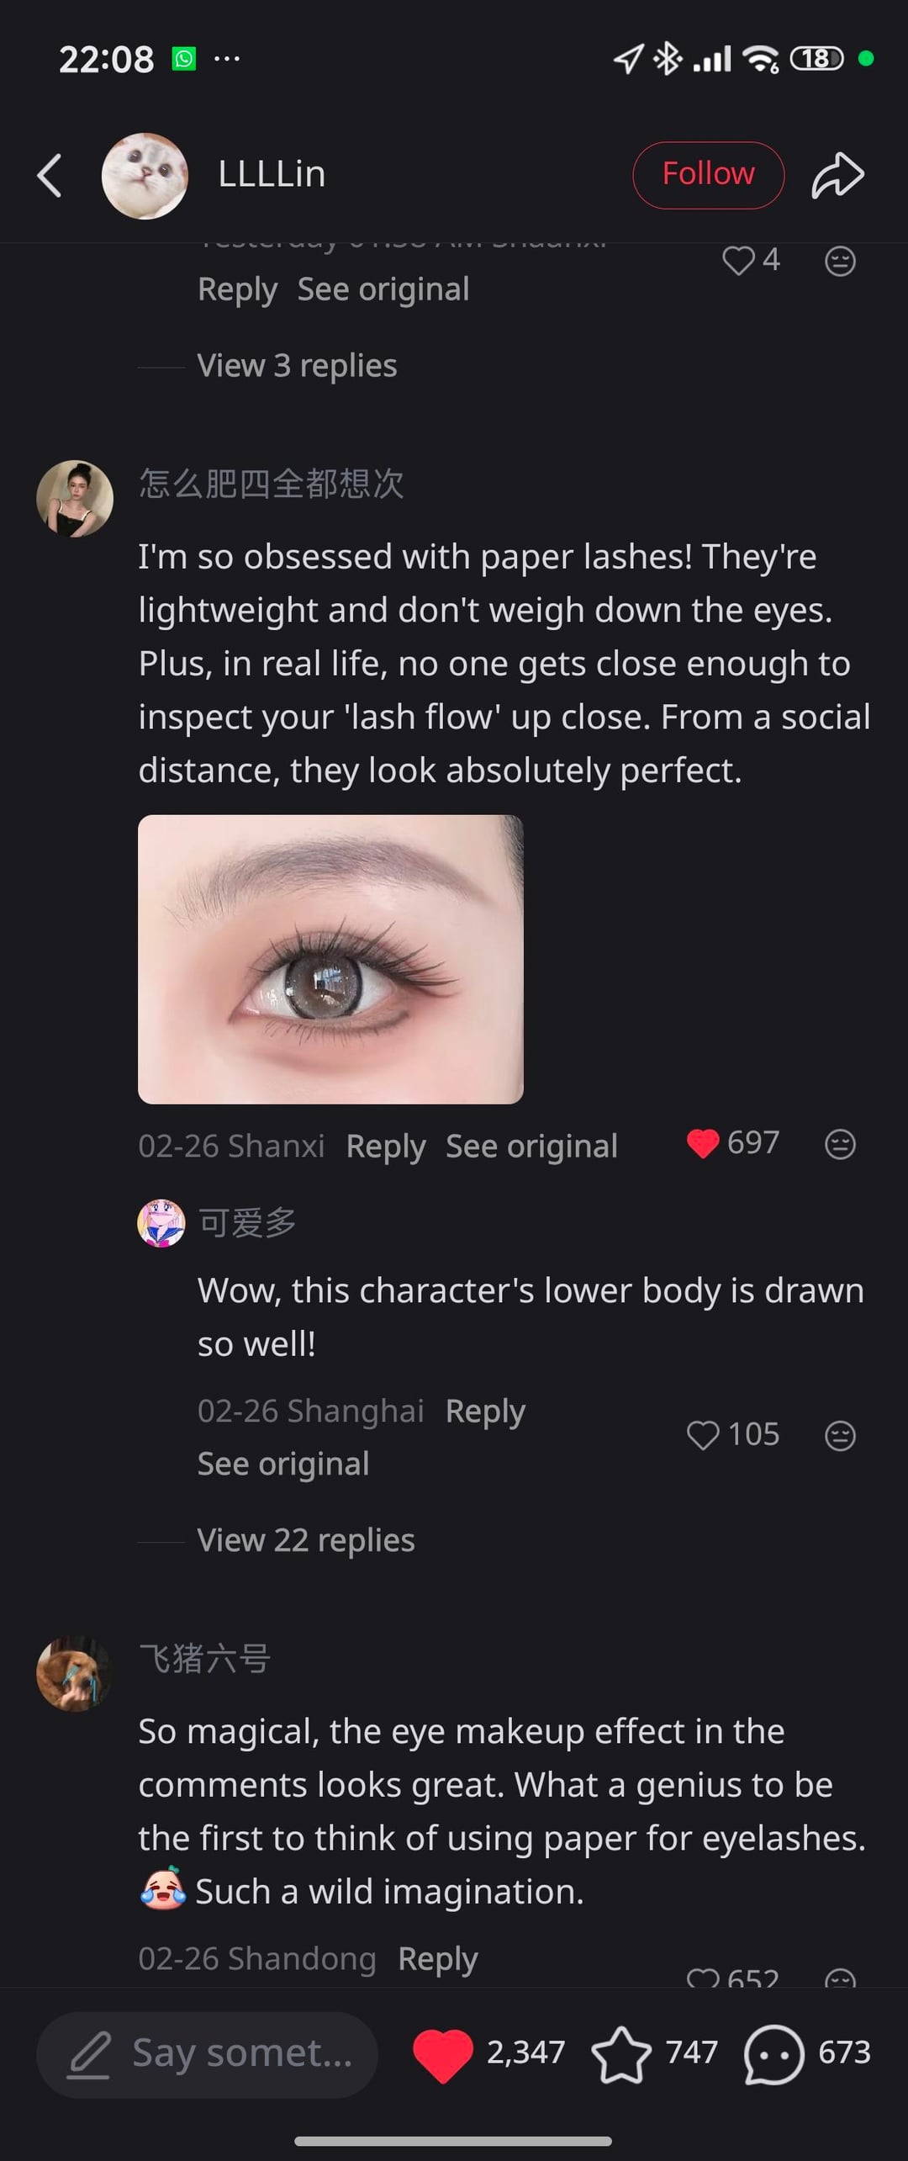
Task: Tap the share arrow icon
Action: [837, 175]
